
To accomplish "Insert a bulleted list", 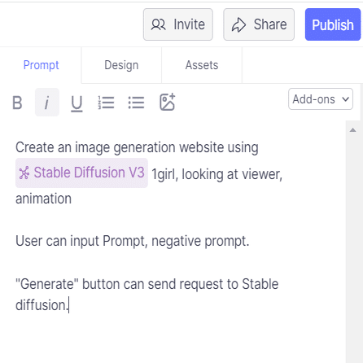I will 136,103.
